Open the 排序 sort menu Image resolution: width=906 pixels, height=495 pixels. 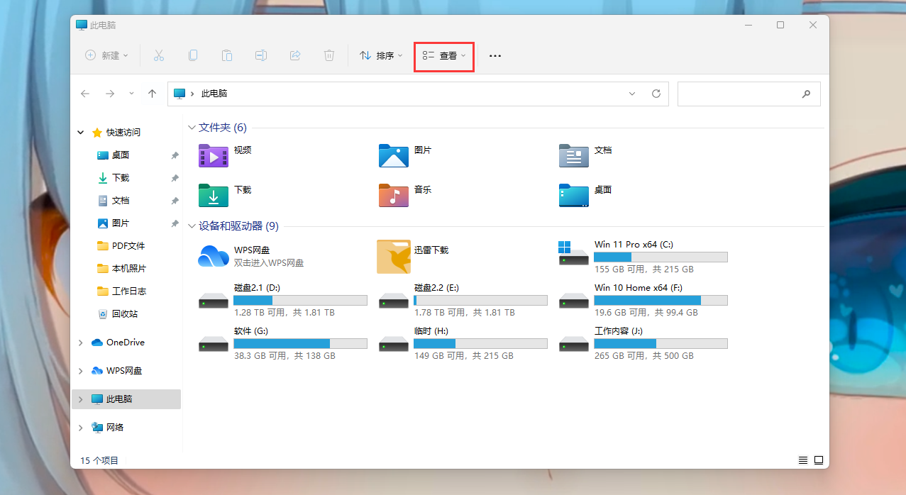[381, 55]
